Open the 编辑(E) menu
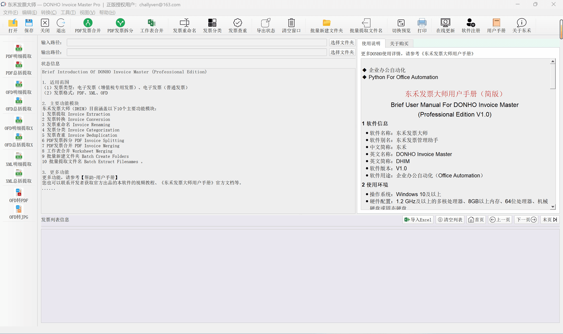Screen dimensions: 563x334 29,12
